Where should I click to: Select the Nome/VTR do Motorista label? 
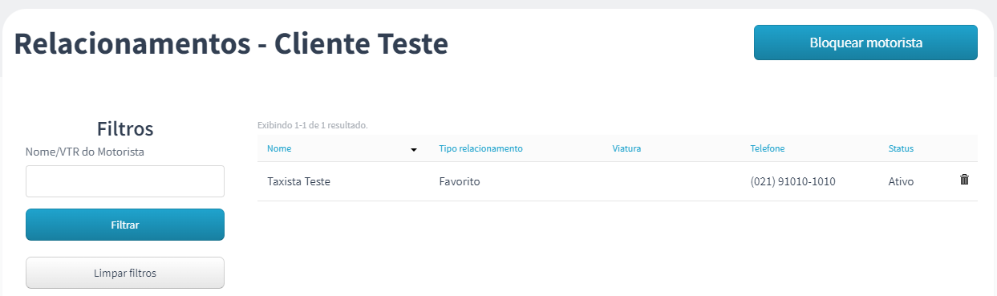85,151
